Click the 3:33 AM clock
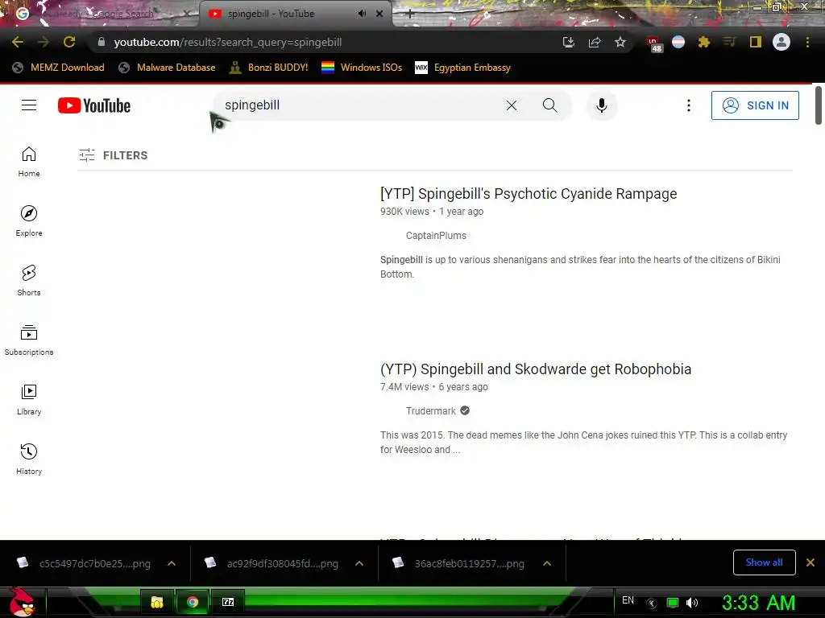The height and width of the screenshot is (618, 825). coord(758,603)
